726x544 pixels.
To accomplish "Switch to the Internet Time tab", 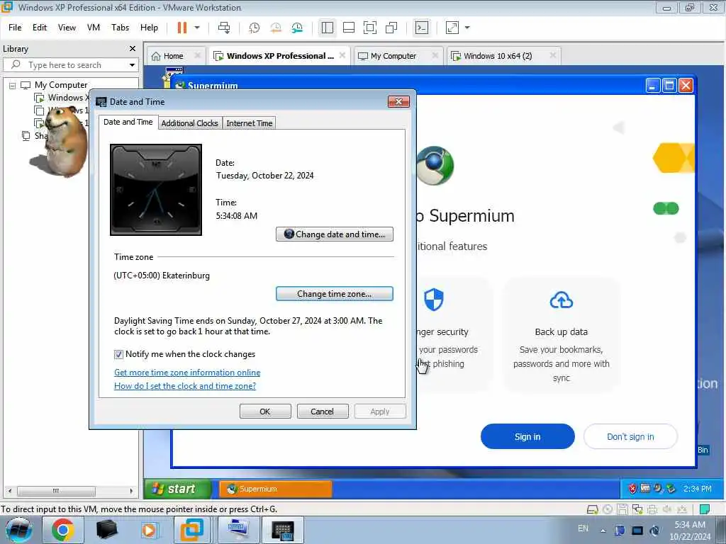I will click(249, 123).
